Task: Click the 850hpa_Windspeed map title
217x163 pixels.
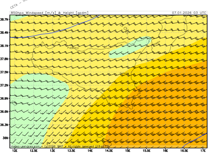Action: click(49, 13)
